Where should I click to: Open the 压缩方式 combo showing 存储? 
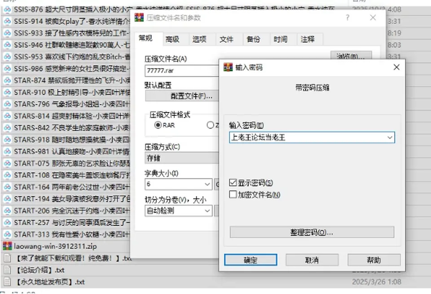tap(182, 158)
